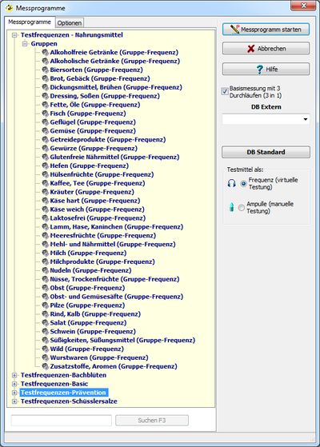320x447 pixels.
Task: Select Dressing, Soßen (Gruppe-Frequenz)
Action: pyautogui.click(x=105, y=96)
